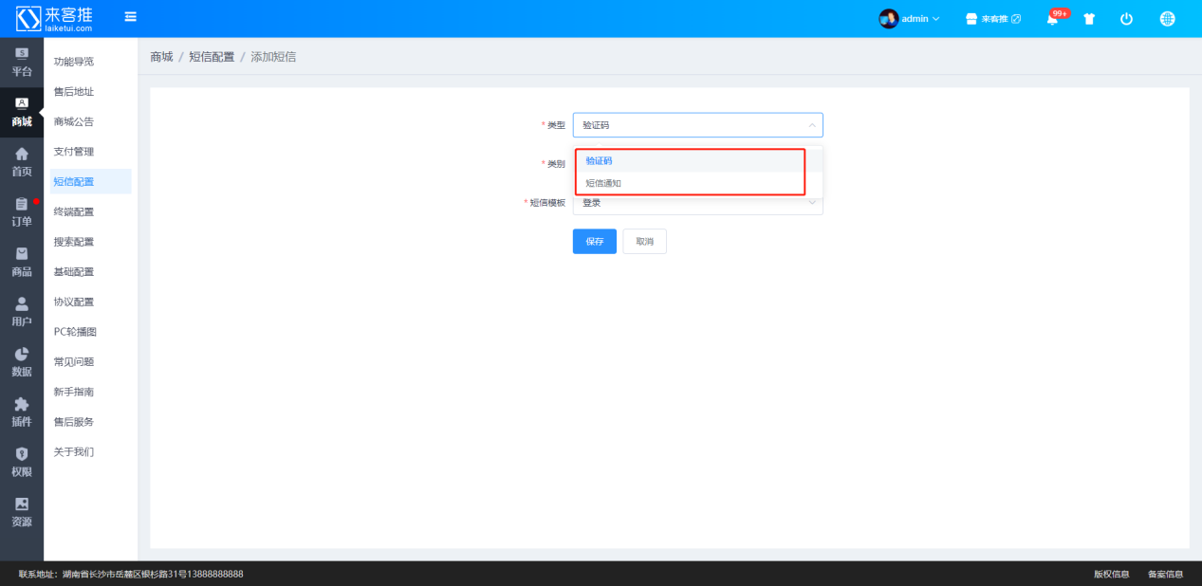The width and height of the screenshot is (1202, 586).
Task: Open the 来客推 store link
Action: pos(992,19)
